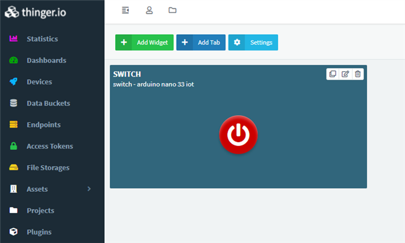The image size is (405, 243).
Task: Click the Statistics chart icon
Action: 14,39
